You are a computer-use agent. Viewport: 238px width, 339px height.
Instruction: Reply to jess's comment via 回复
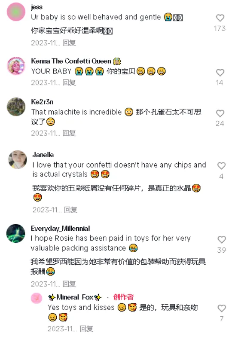tap(69, 43)
